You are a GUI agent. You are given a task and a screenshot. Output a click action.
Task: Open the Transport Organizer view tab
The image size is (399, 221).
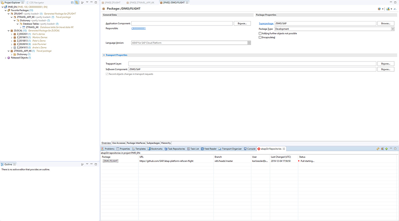point(230,149)
